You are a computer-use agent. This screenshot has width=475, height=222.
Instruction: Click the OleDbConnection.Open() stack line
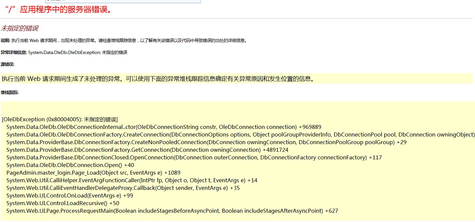click(x=70, y=165)
